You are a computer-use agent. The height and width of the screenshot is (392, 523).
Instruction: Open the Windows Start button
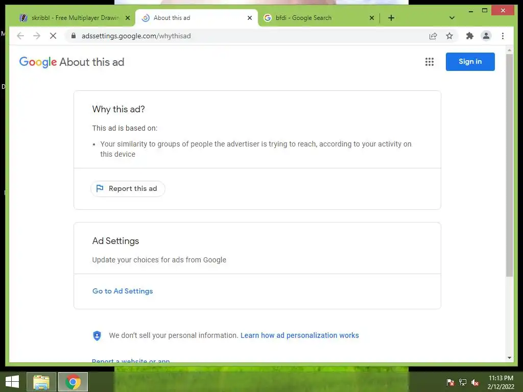pyautogui.click(x=12, y=382)
